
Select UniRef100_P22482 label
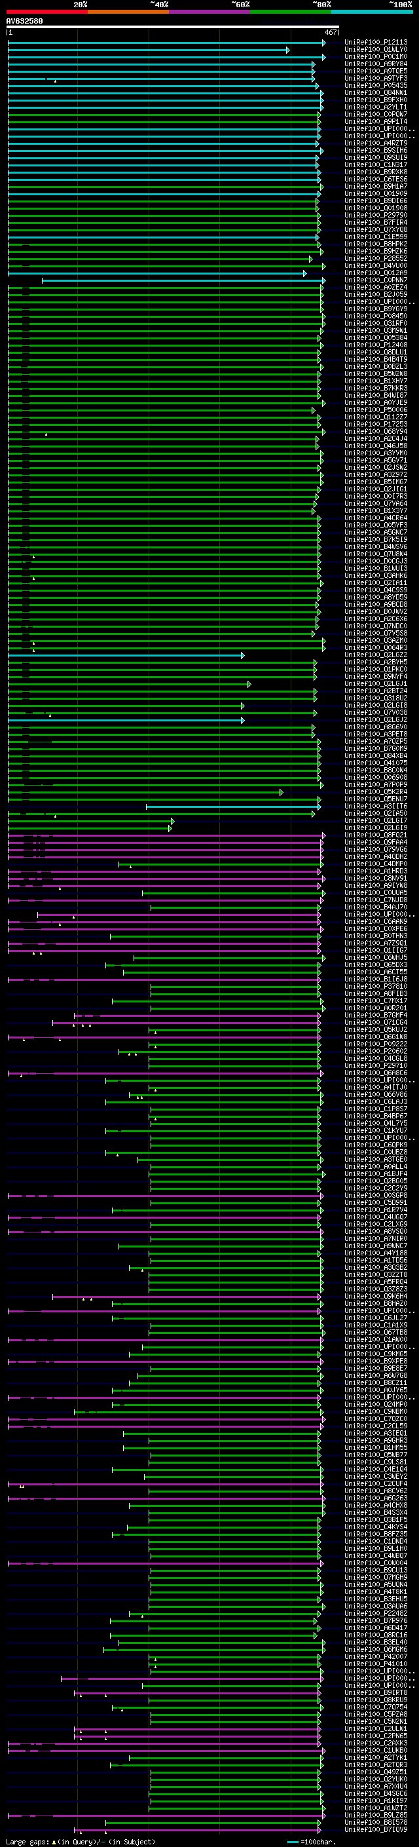(376, 1613)
